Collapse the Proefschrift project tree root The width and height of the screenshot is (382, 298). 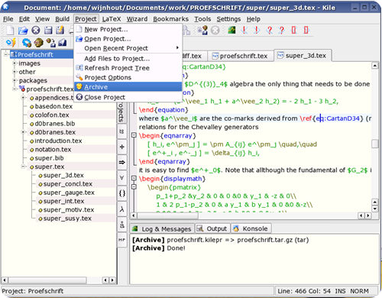(x=5, y=54)
